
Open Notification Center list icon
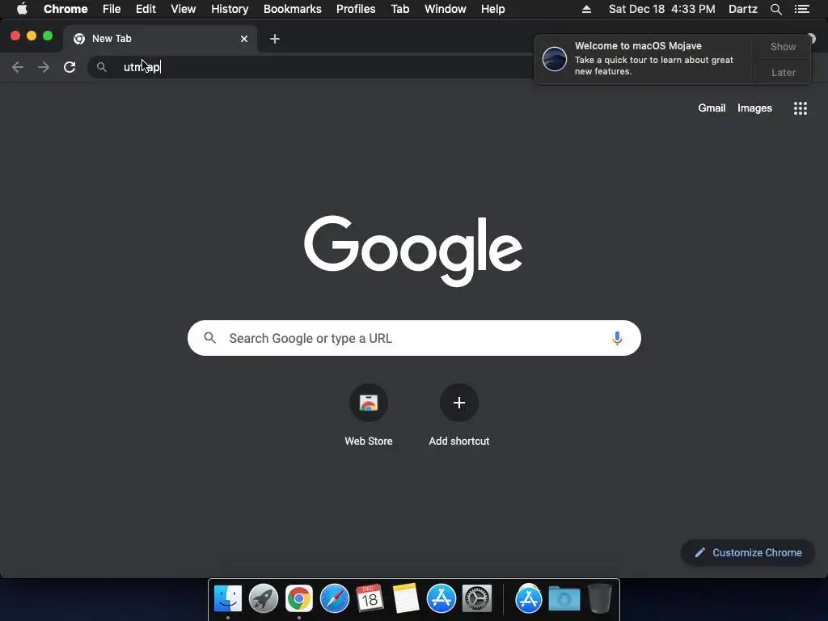pos(801,9)
